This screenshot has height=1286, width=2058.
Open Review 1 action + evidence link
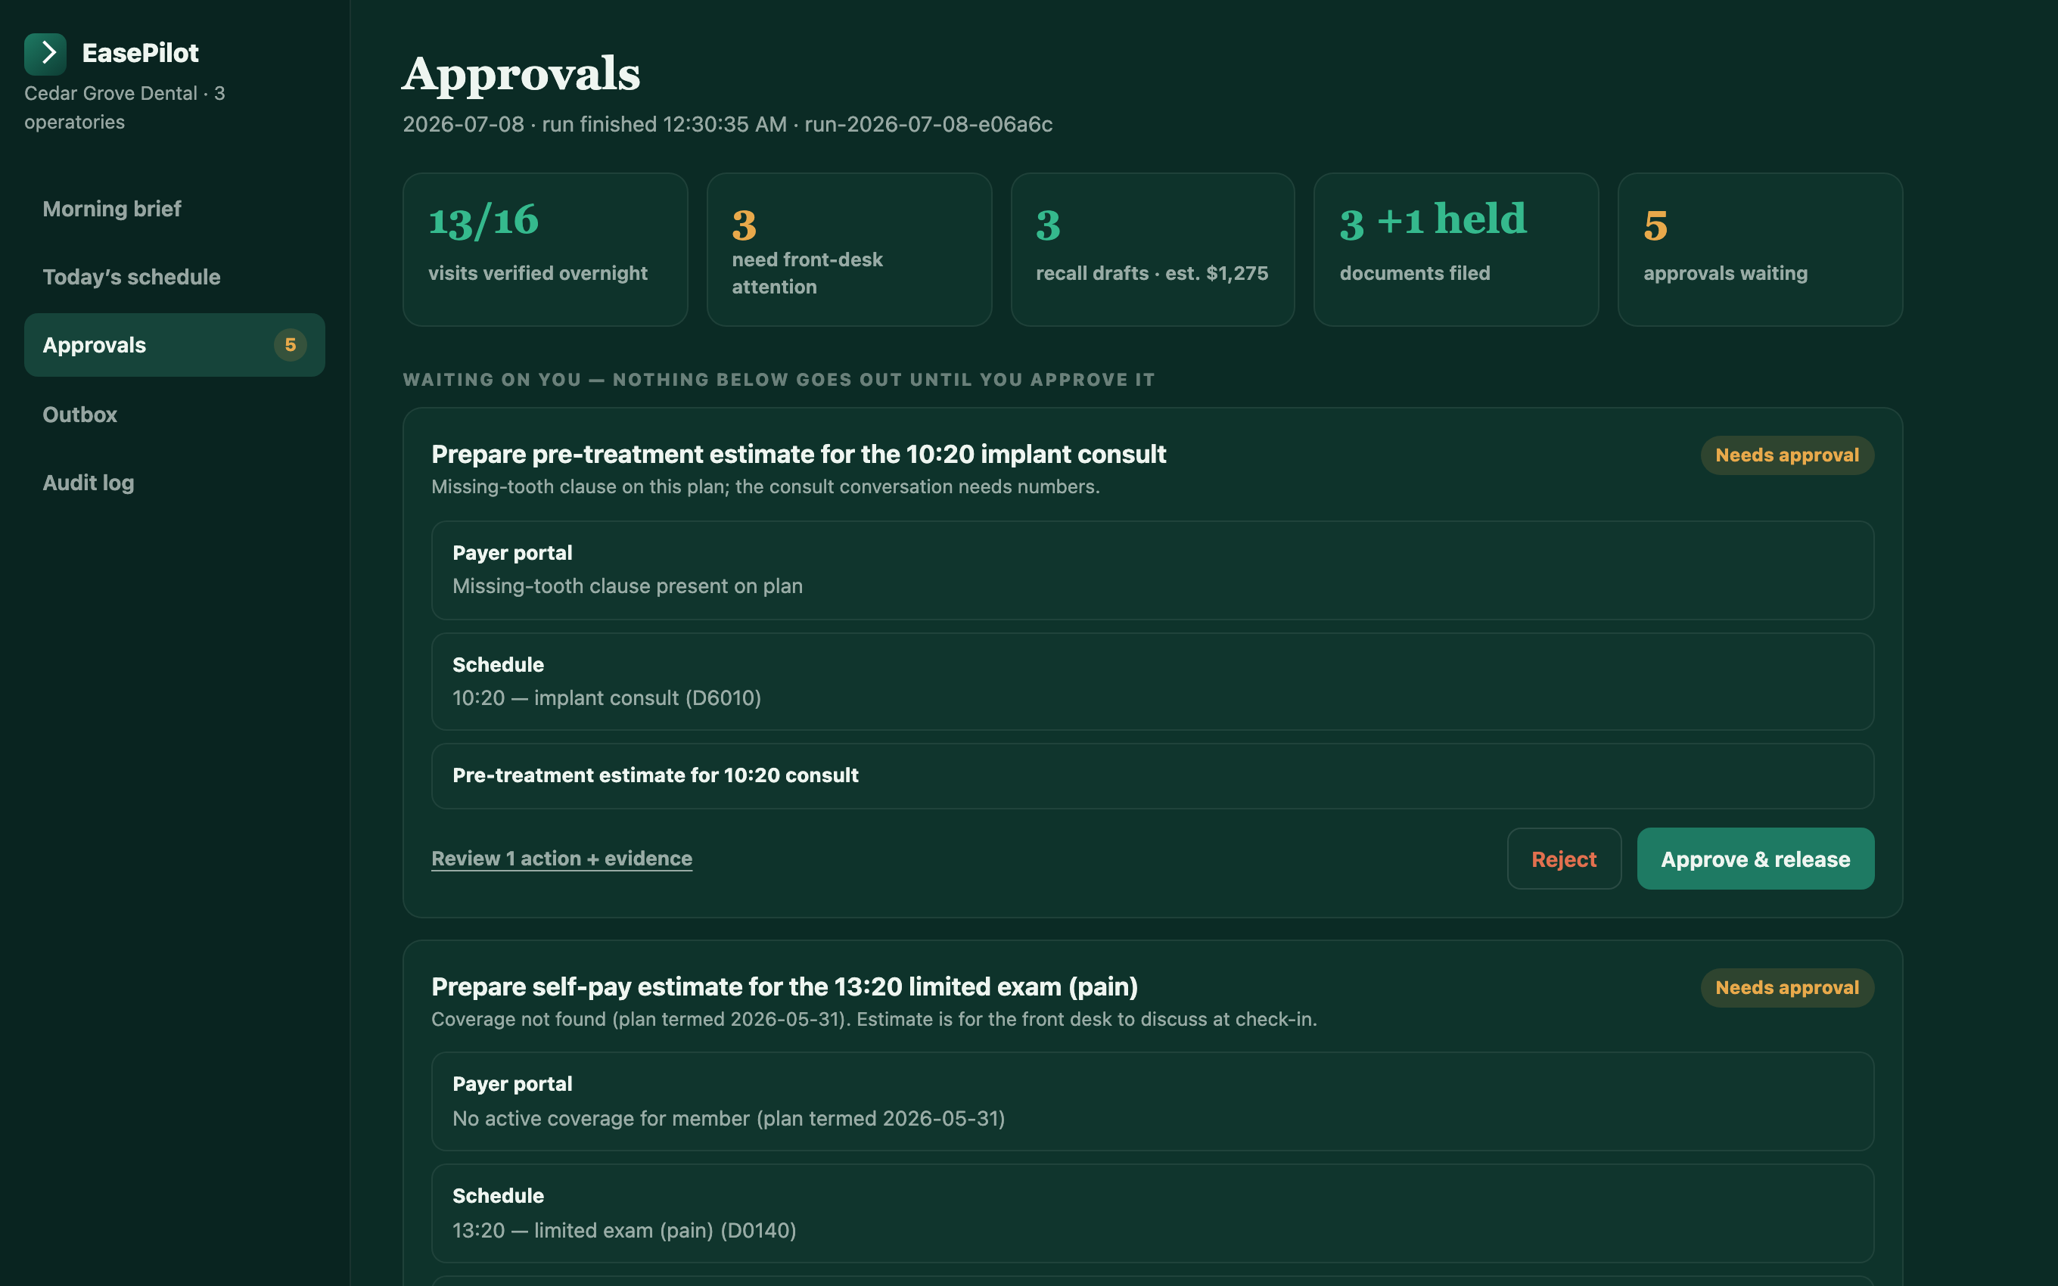click(561, 859)
